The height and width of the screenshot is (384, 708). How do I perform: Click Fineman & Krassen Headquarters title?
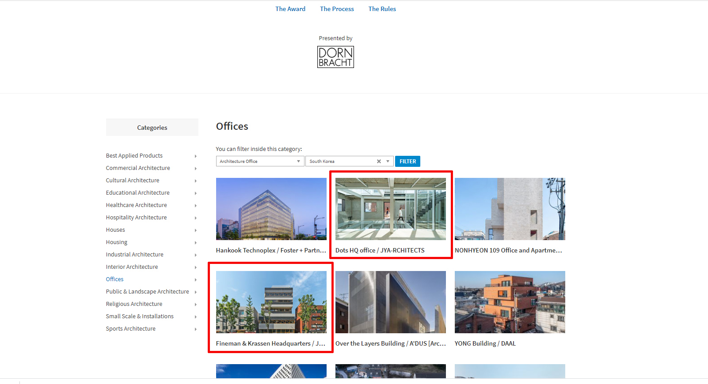click(x=271, y=343)
